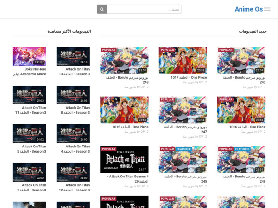The image size is (278, 208).
Task: Click the One Piece 1015 title link
Action: 130,127
